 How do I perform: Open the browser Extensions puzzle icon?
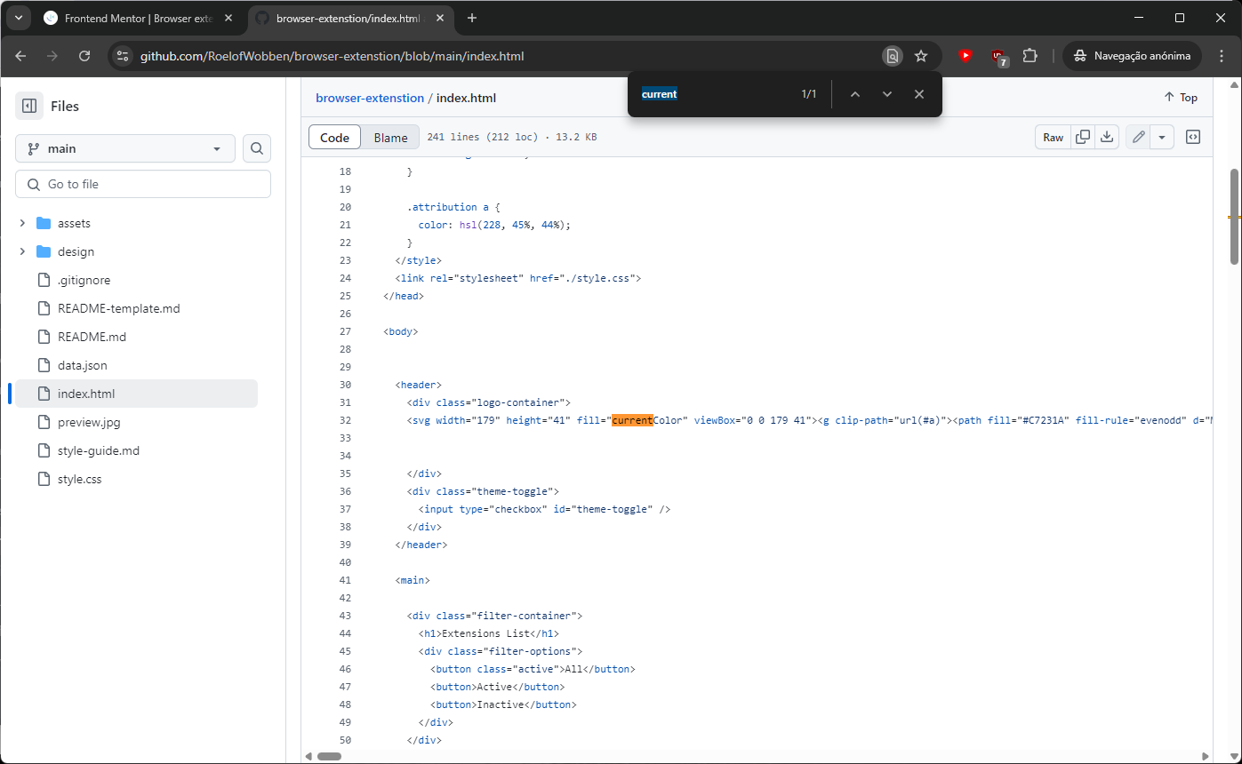[1030, 56]
